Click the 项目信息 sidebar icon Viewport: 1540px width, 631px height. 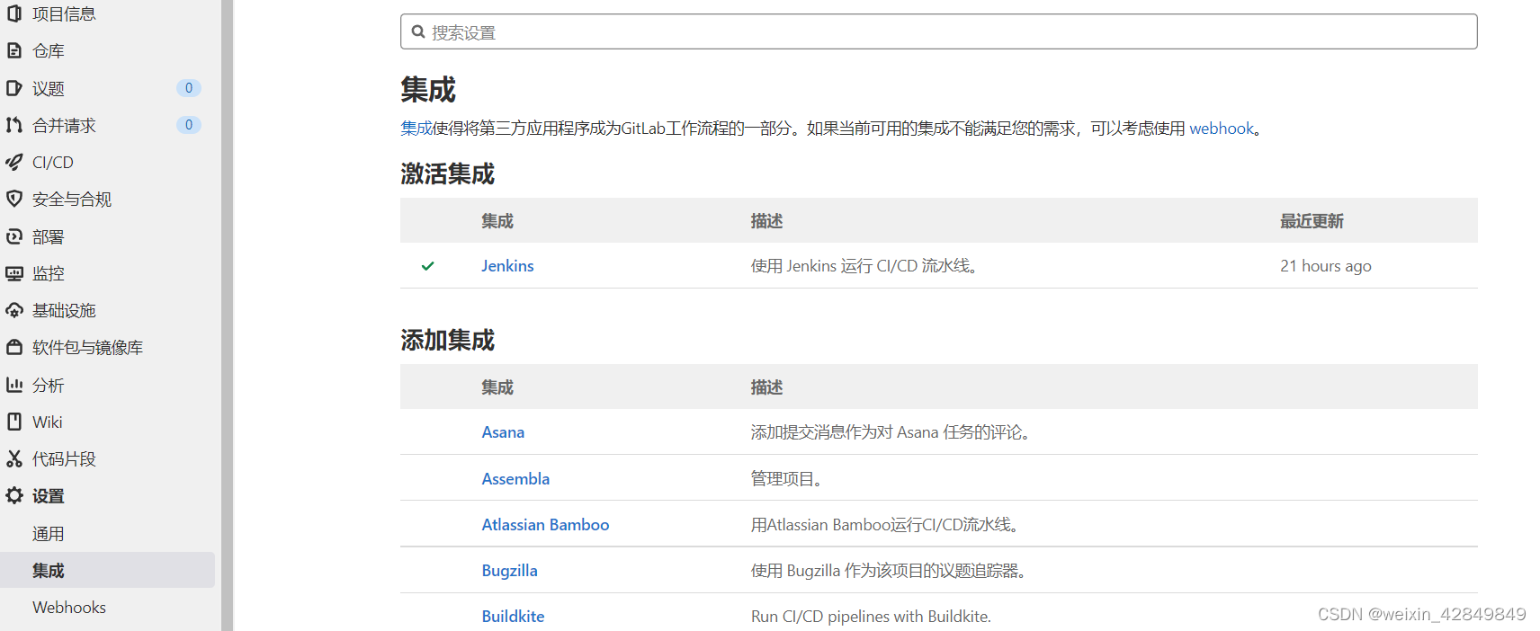(14, 13)
